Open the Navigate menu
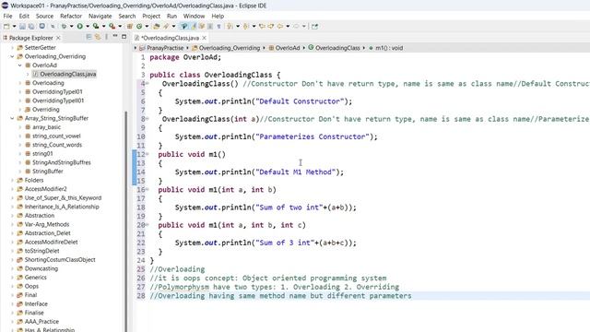 pyautogui.click(x=100, y=16)
